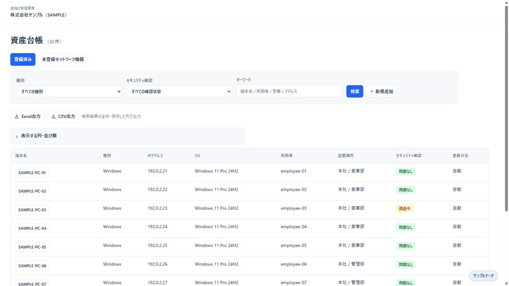Open device SAMPLE-PC-06
The height and width of the screenshot is (286, 509).
32,265
